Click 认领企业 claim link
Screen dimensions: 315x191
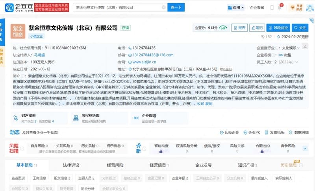[230, 132]
